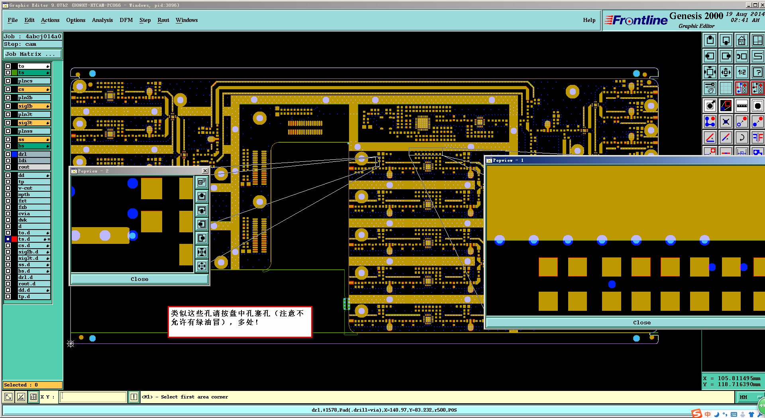Open the question mark help icon
Viewport: 765px width, 418px height.
(x=757, y=72)
